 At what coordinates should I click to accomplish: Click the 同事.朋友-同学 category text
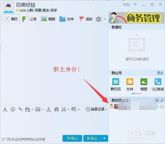(x=46, y=10)
